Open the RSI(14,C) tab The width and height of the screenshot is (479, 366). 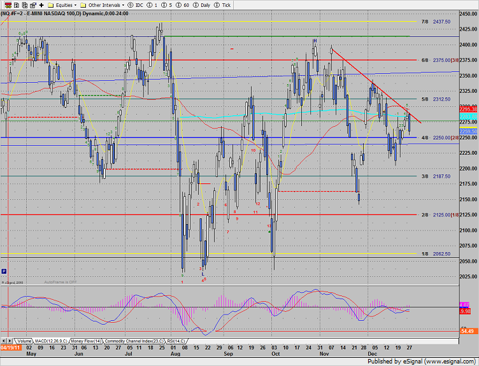[176, 341]
